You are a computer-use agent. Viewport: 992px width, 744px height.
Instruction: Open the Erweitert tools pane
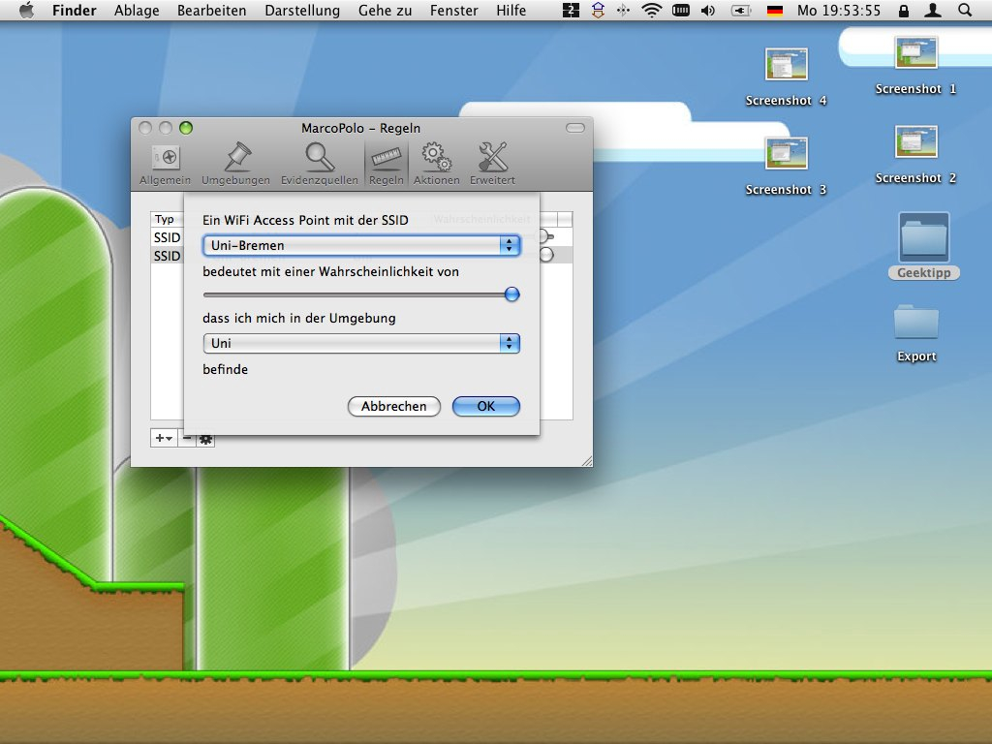pos(492,165)
